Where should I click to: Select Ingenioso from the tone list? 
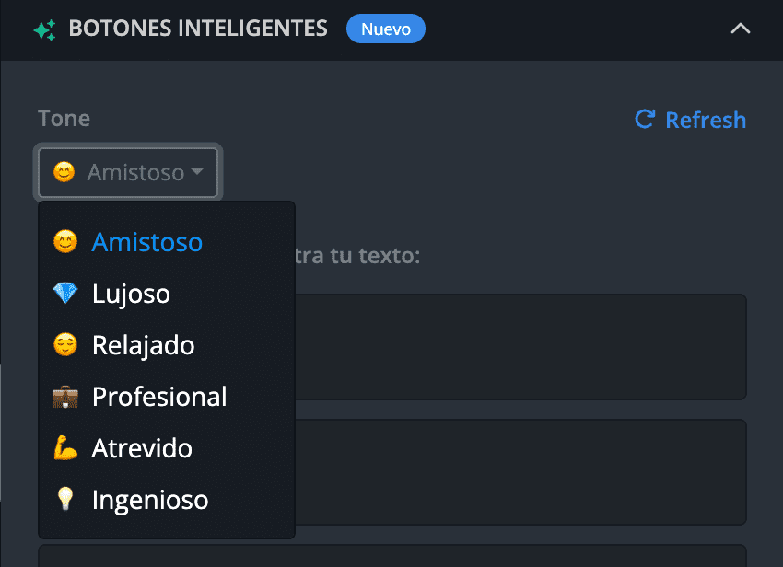(167, 499)
